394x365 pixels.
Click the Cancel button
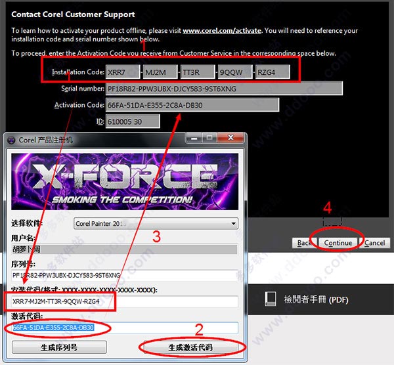[x=375, y=243]
